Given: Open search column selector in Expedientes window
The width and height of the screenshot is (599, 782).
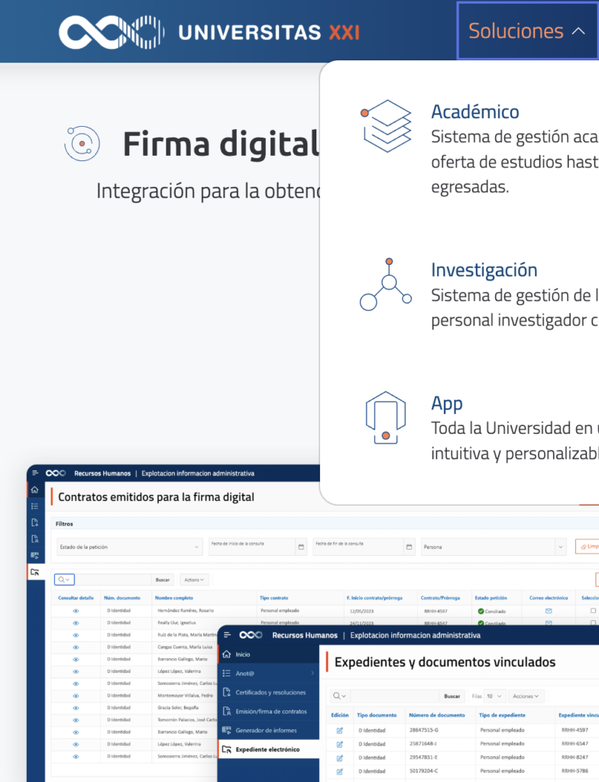Looking at the screenshot, I should pyautogui.click(x=339, y=696).
